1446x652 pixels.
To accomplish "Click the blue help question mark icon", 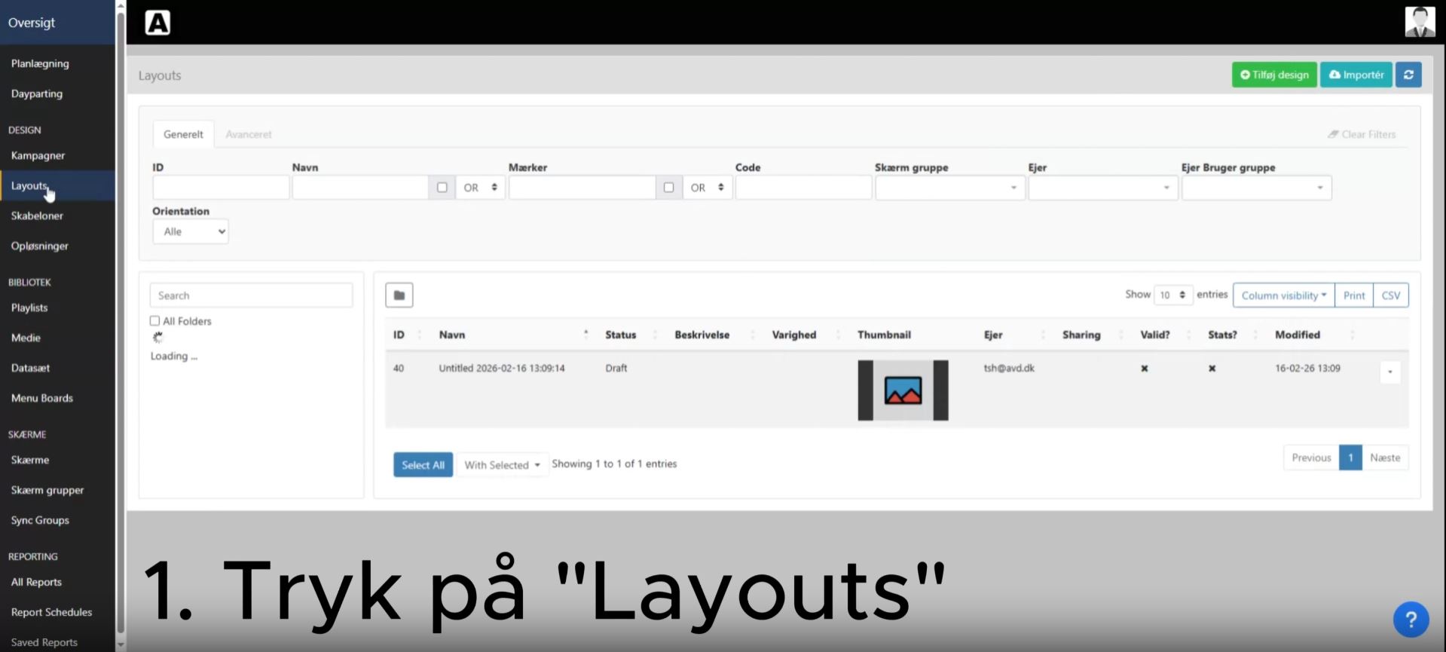I will [1411, 620].
